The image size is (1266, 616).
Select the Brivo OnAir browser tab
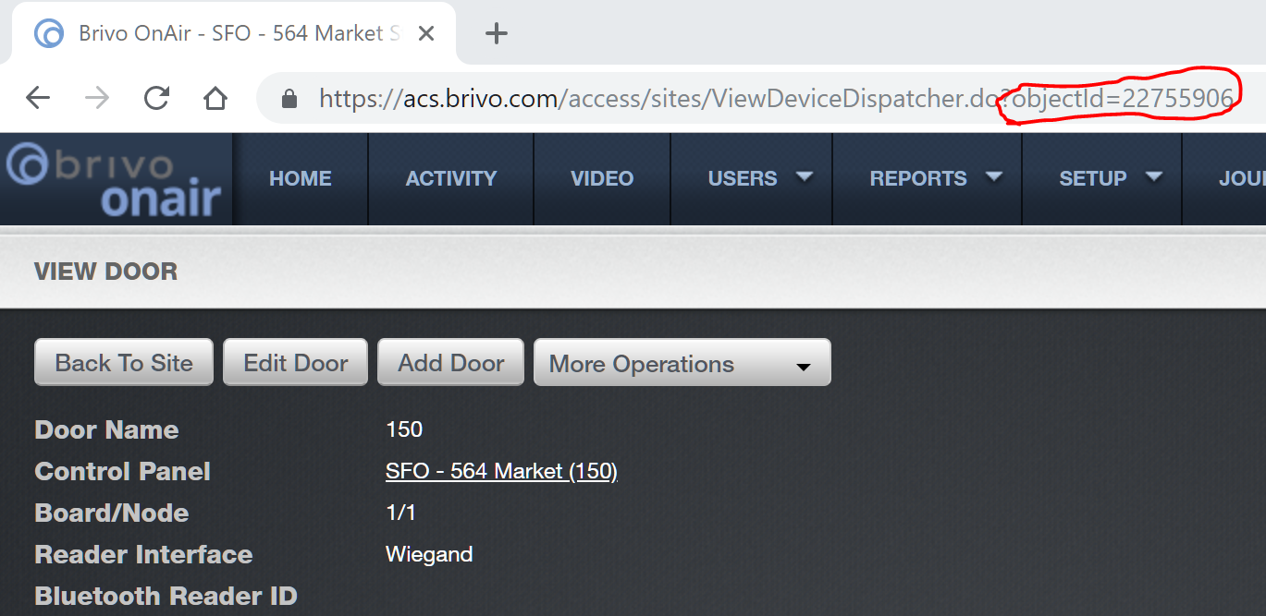click(235, 33)
